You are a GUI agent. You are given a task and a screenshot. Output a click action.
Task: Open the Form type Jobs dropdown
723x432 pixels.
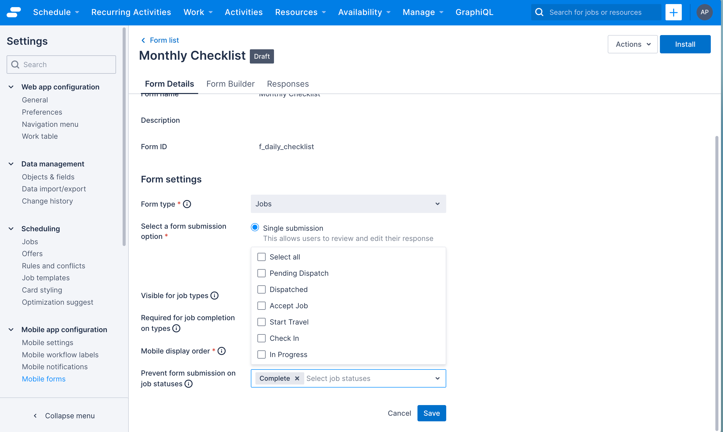click(348, 204)
